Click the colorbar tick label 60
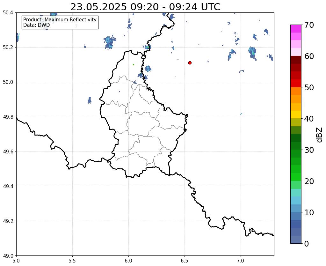Screen dimensions: 326x266 [309, 56]
